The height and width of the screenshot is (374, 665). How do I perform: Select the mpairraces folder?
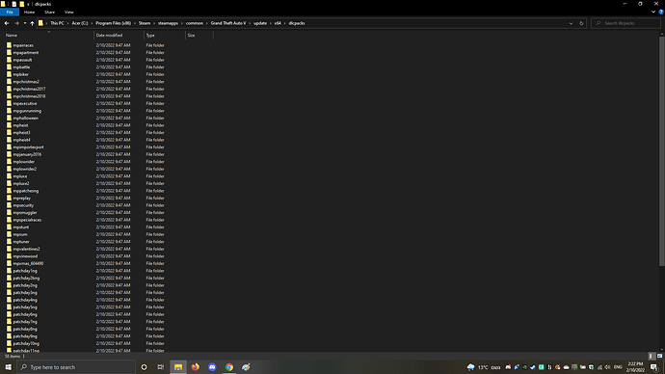tap(23, 45)
